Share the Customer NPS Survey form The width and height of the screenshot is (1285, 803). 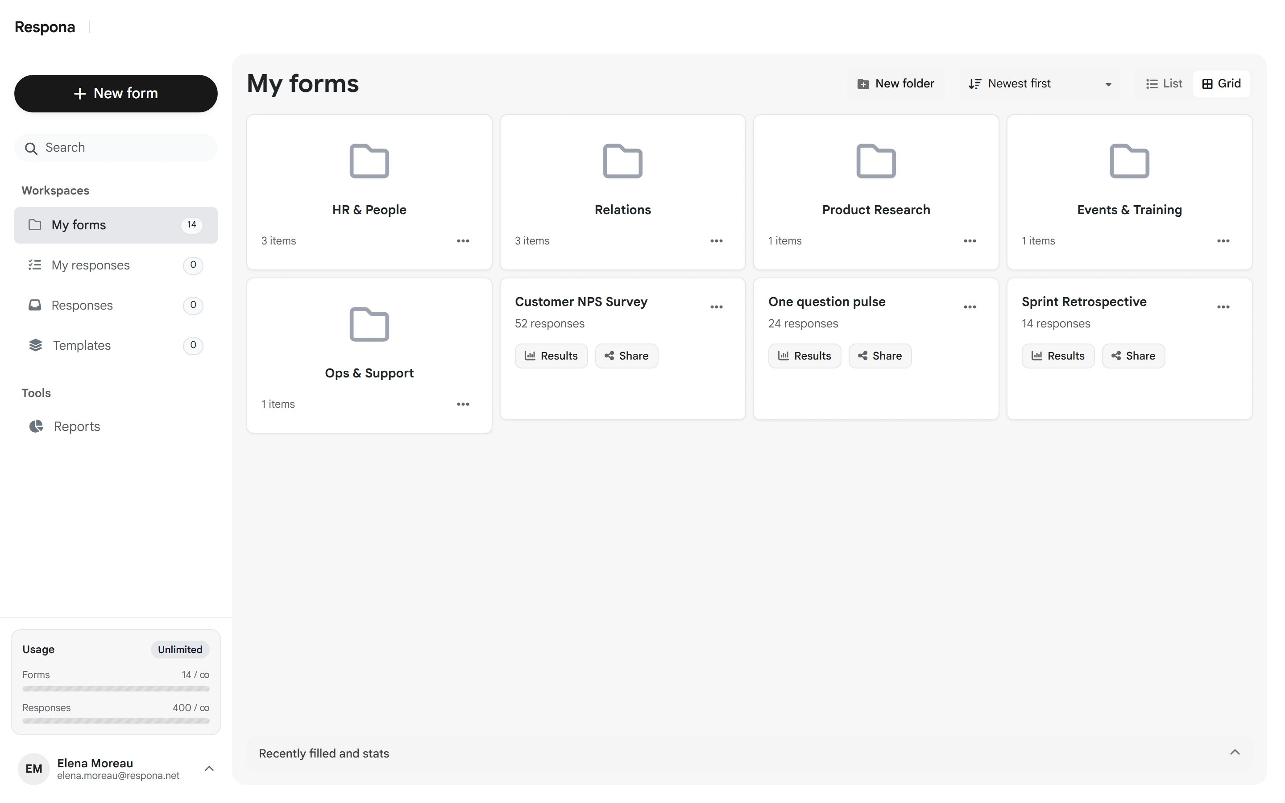click(626, 356)
